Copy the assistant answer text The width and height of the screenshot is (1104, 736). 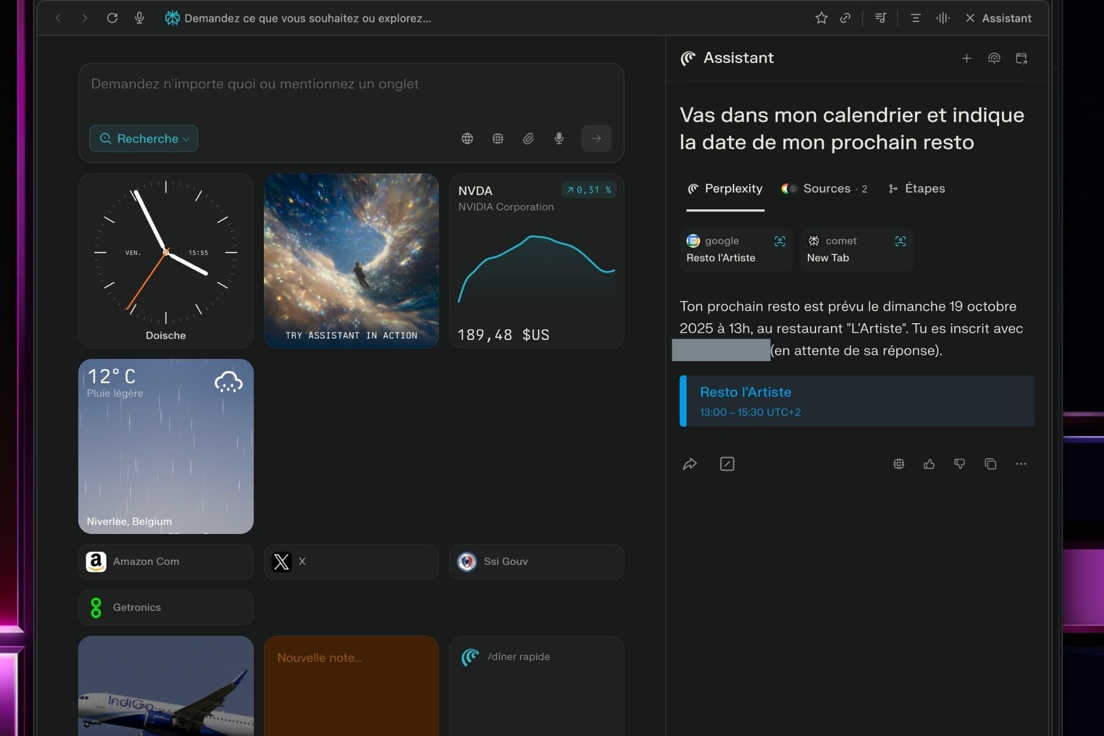[x=990, y=464]
